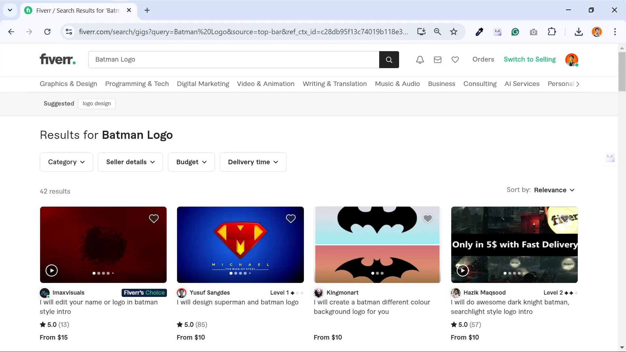
Task: Expand the Budget filter
Action: tap(191, 162)
